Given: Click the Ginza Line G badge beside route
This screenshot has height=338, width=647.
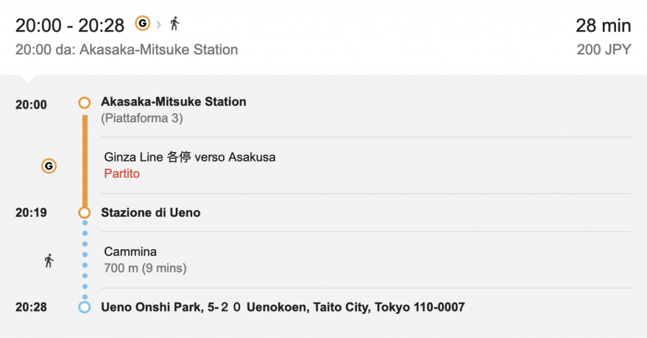Looking at the screenshot, I should [49, 166].
